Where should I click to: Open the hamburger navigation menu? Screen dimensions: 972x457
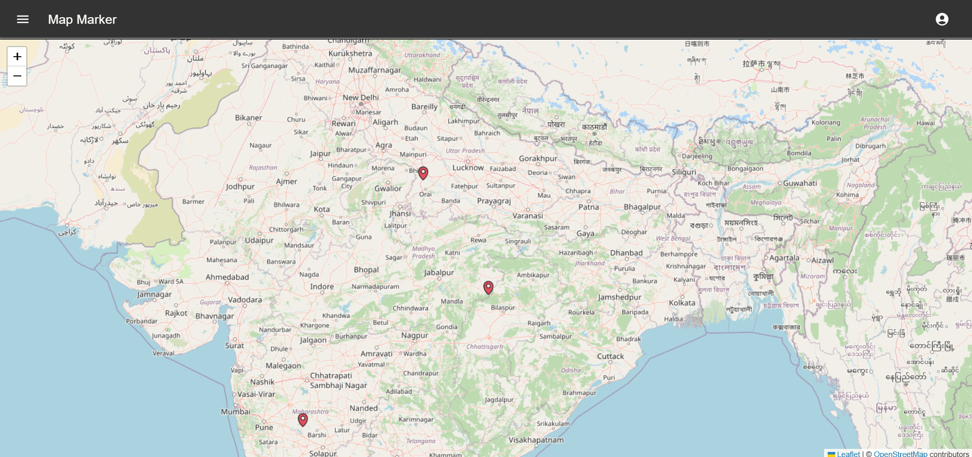tap(23, 19)
